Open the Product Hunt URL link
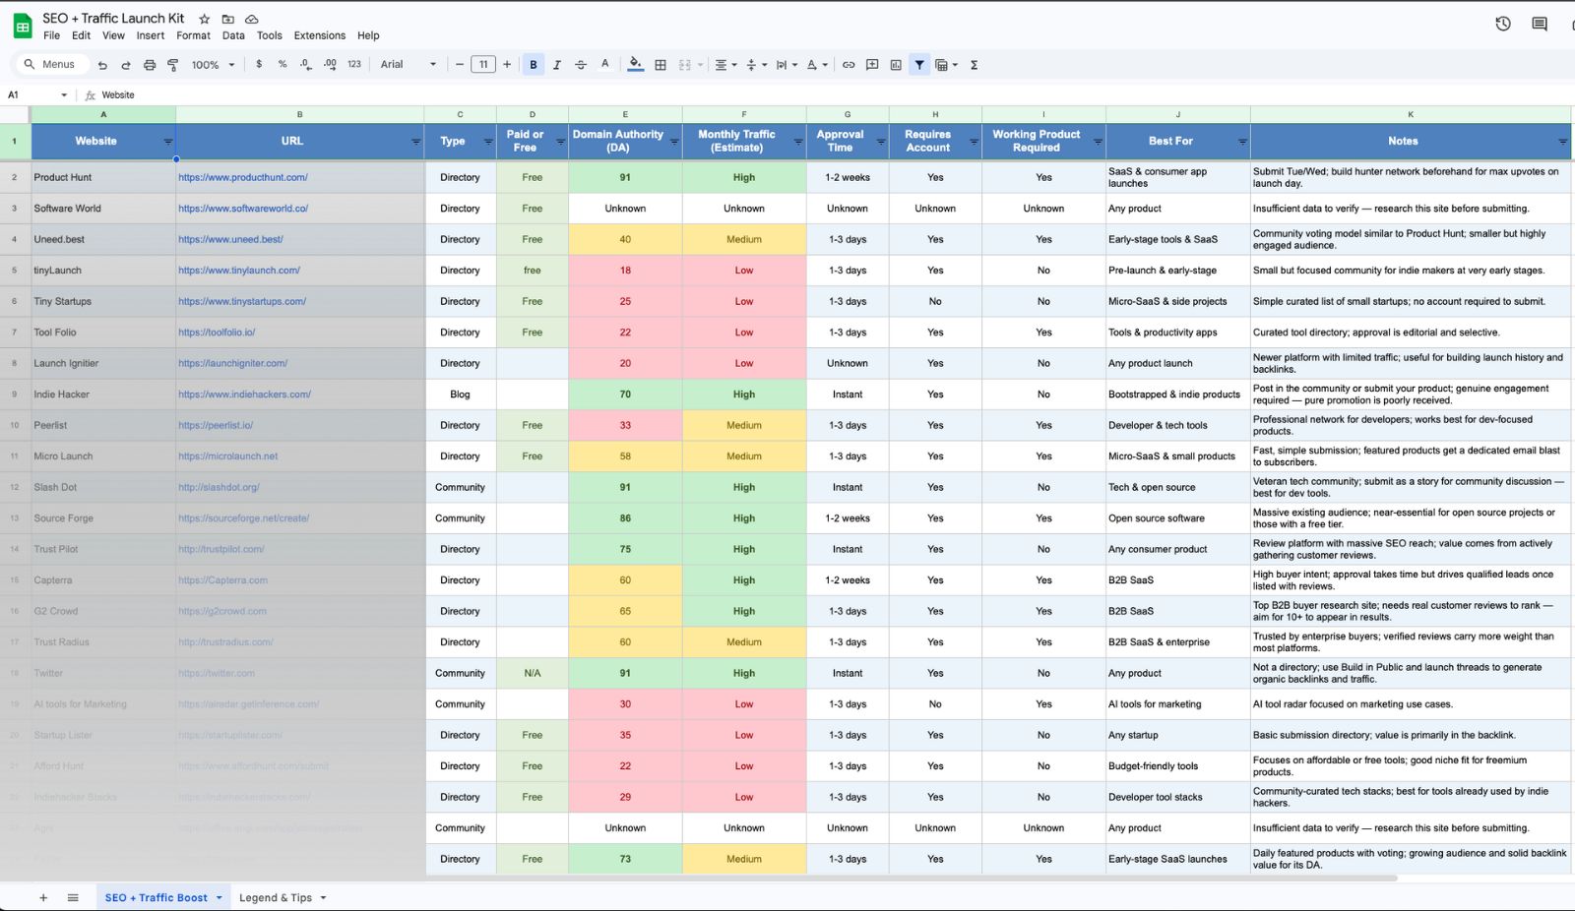The width and height of the screenshot is (1575, 911). click(243, 177)
